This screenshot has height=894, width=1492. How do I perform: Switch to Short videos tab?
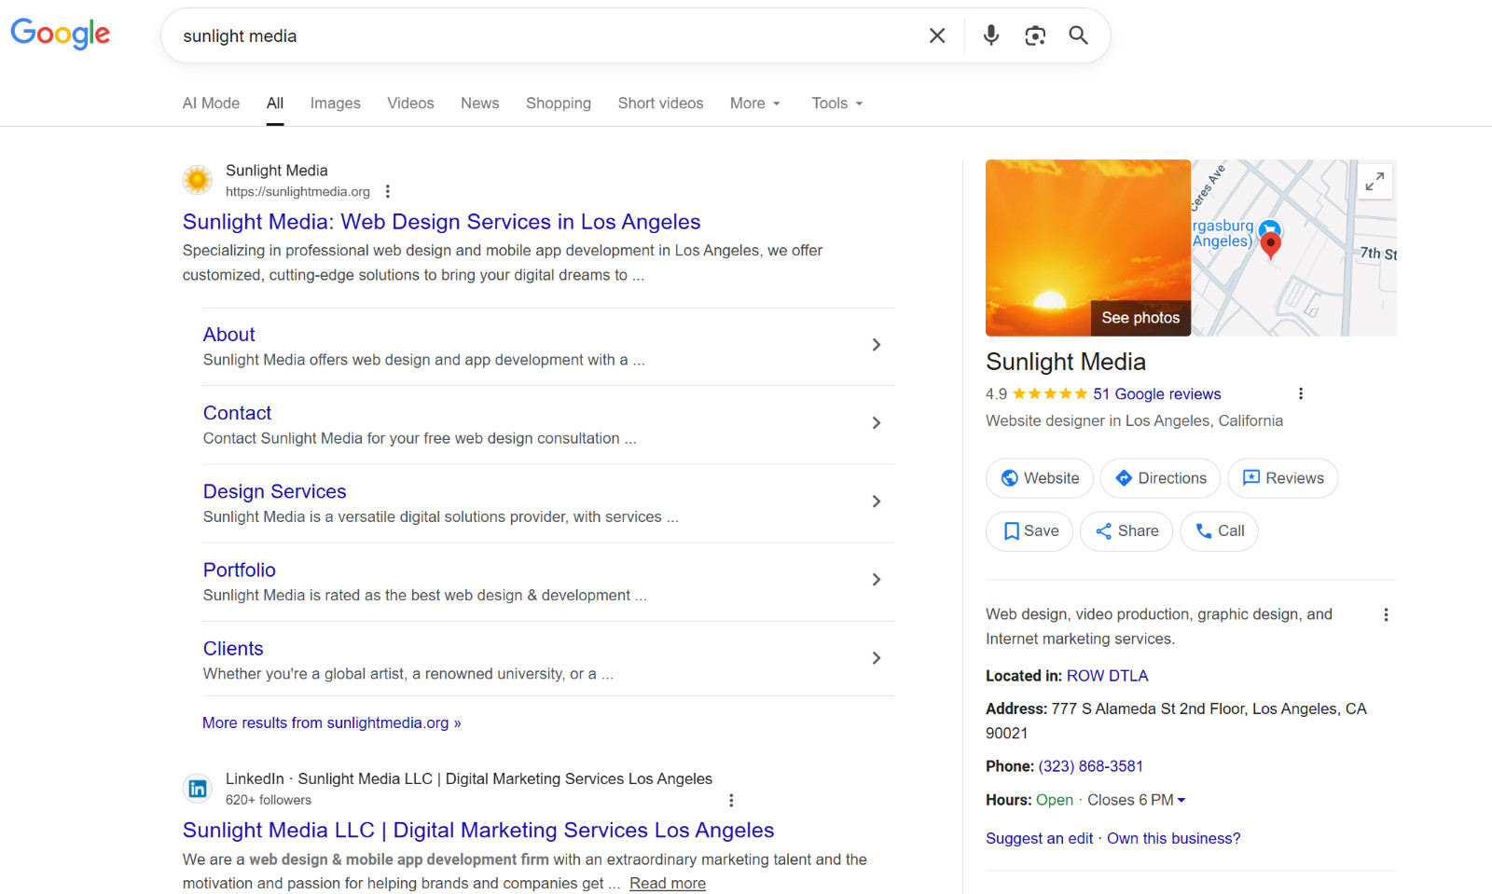[x=661, y=103]
